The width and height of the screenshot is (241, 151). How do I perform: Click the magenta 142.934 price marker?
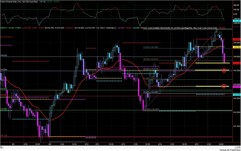click(237, 87)
